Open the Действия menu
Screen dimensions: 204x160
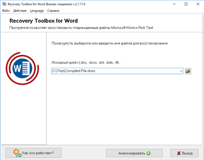tap(20, 11)
